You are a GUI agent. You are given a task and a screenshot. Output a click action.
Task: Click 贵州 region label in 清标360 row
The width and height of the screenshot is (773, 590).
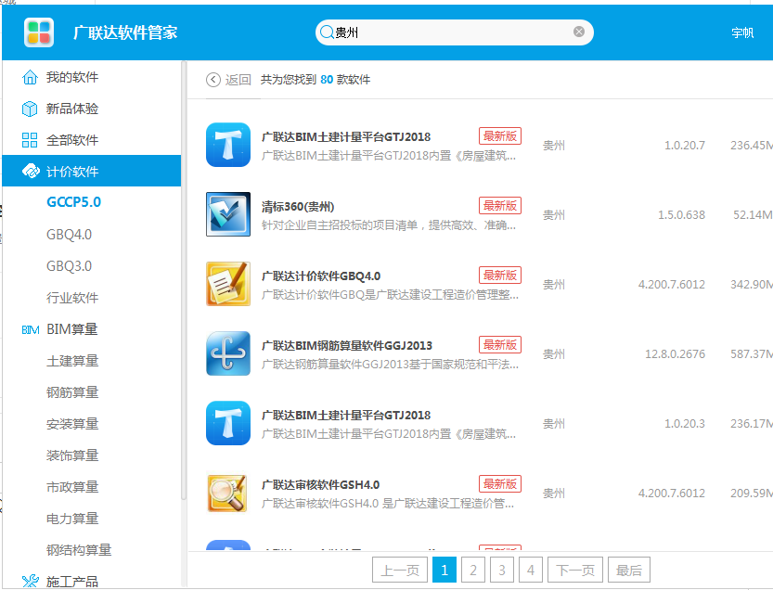coord(554,215)
